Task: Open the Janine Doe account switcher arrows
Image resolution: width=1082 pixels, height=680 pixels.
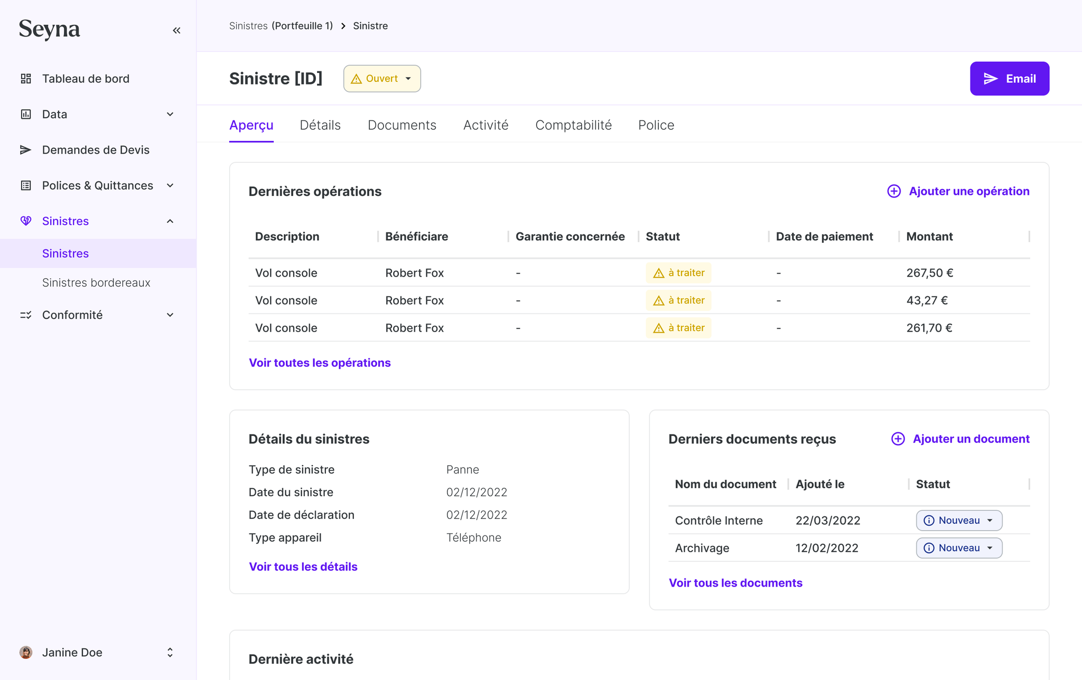Action: 170,653
